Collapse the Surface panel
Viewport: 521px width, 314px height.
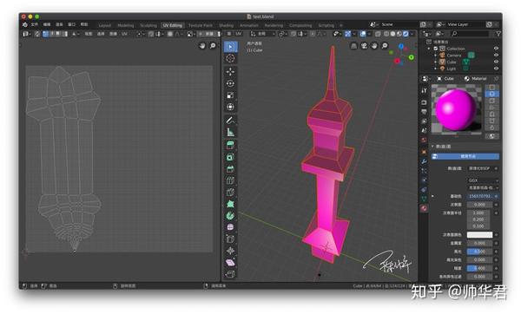coord(432,147)
